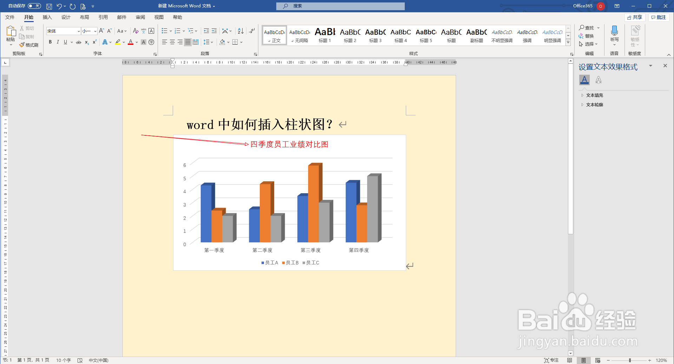Expand the 文本填充 section
674x364 pixels.
coord(594,95)
